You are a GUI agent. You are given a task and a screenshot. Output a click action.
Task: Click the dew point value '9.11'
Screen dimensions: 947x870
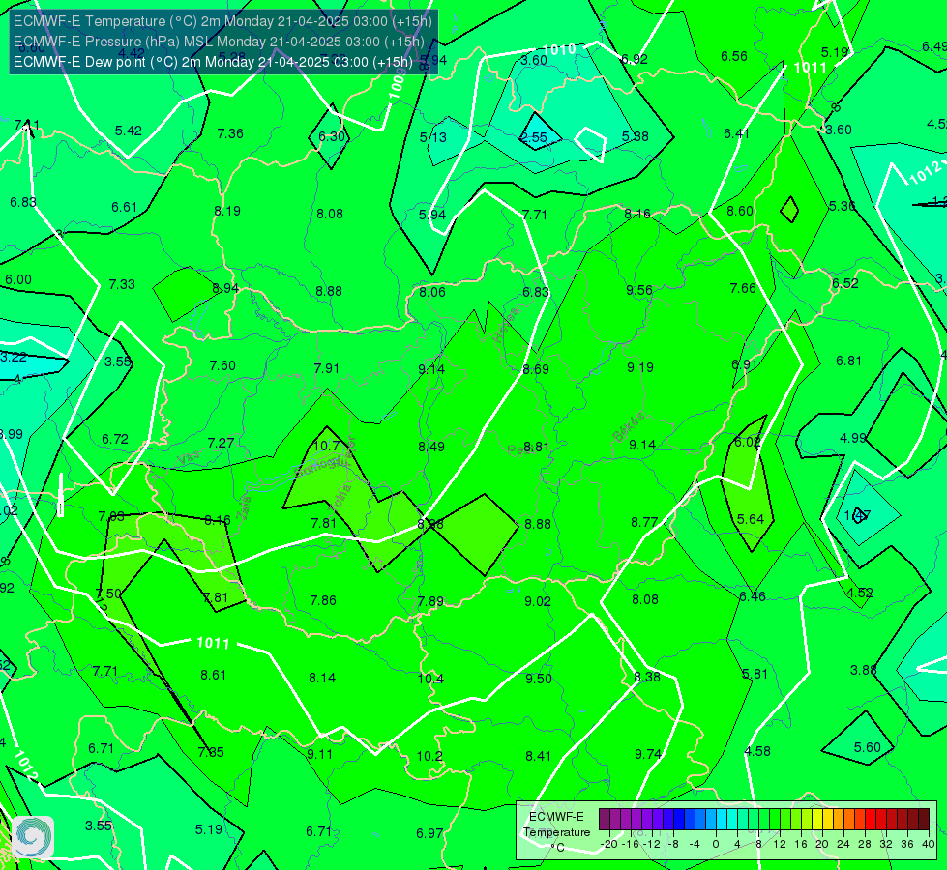(x=319, y=754)
